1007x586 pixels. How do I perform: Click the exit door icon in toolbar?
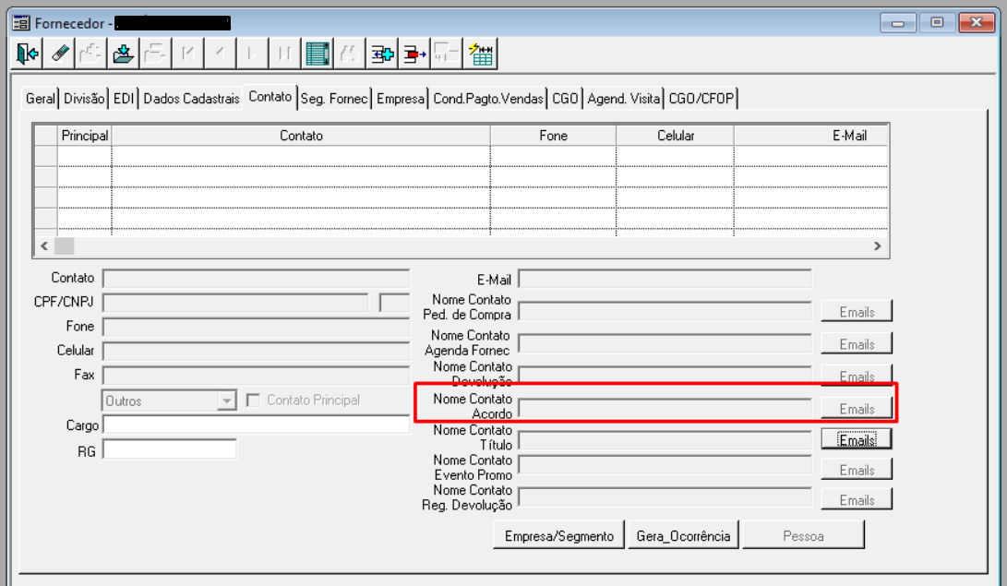click(27, 54)
